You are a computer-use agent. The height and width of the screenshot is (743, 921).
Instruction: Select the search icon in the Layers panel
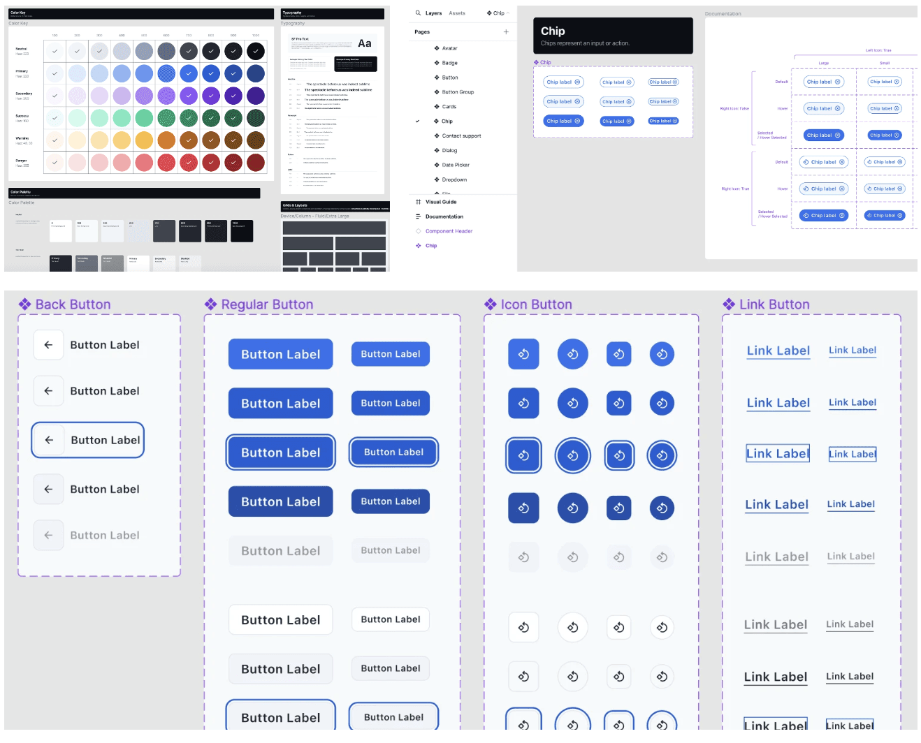coord(418,13)
